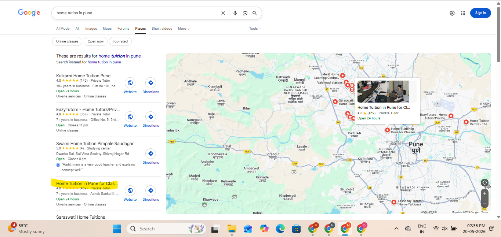The image size is (501, 237).
Task: Select the Merit Home Learning Centre map pin
Action: click(x=342, y=75)
